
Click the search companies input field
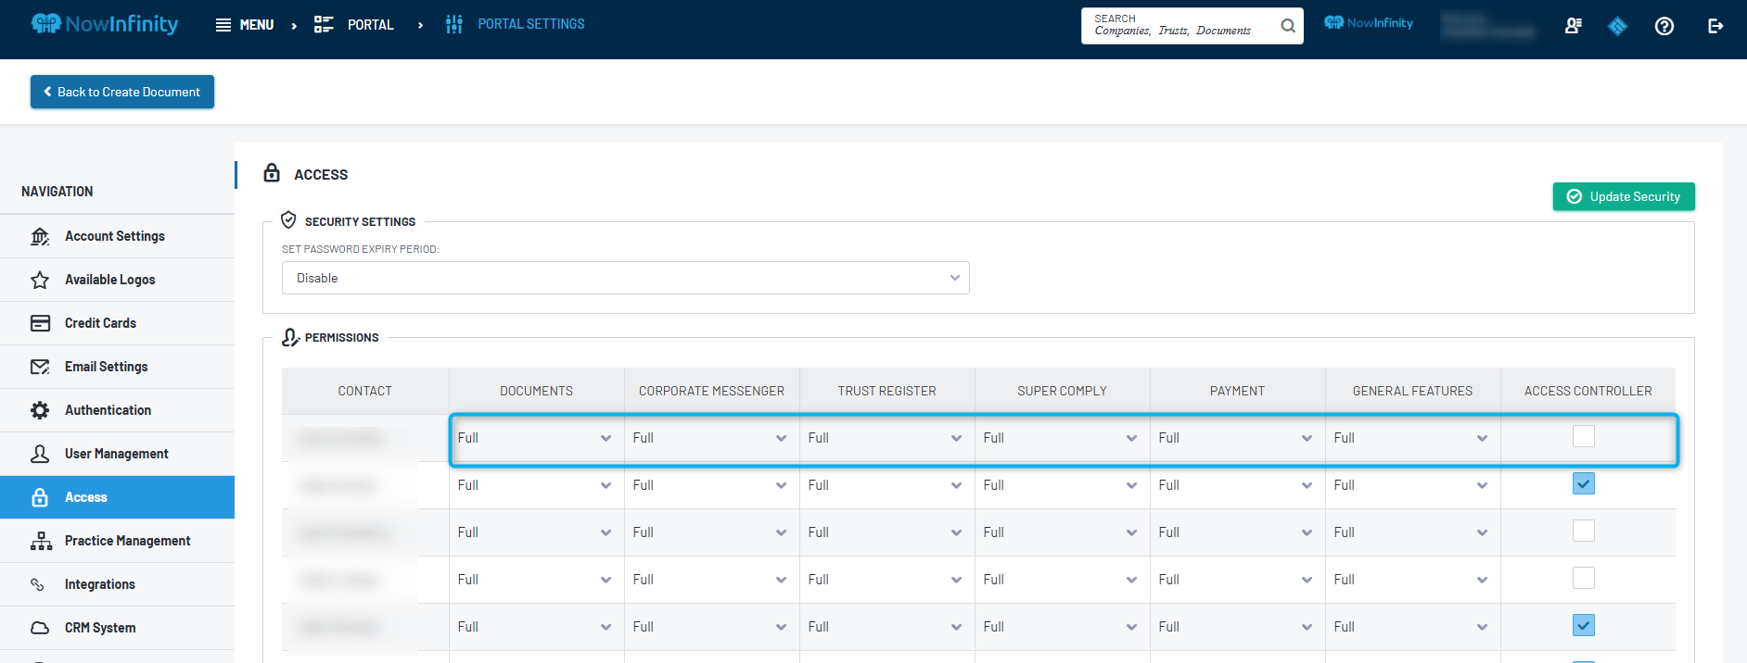click(x=1178, y=26)
